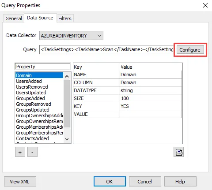212x190 pixels.
Task: Select UsersAdded in the property list
Action: (39, 81)
